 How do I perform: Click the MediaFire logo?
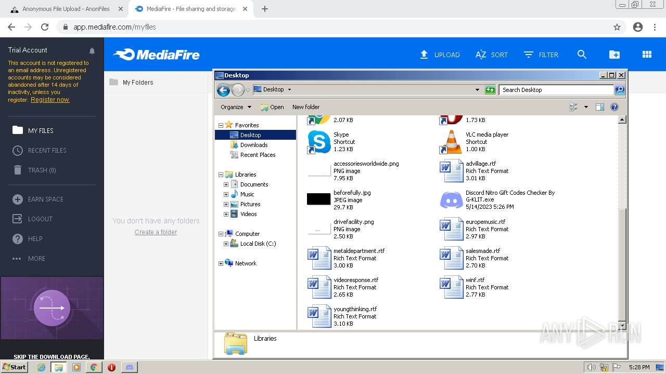(157, 55)
